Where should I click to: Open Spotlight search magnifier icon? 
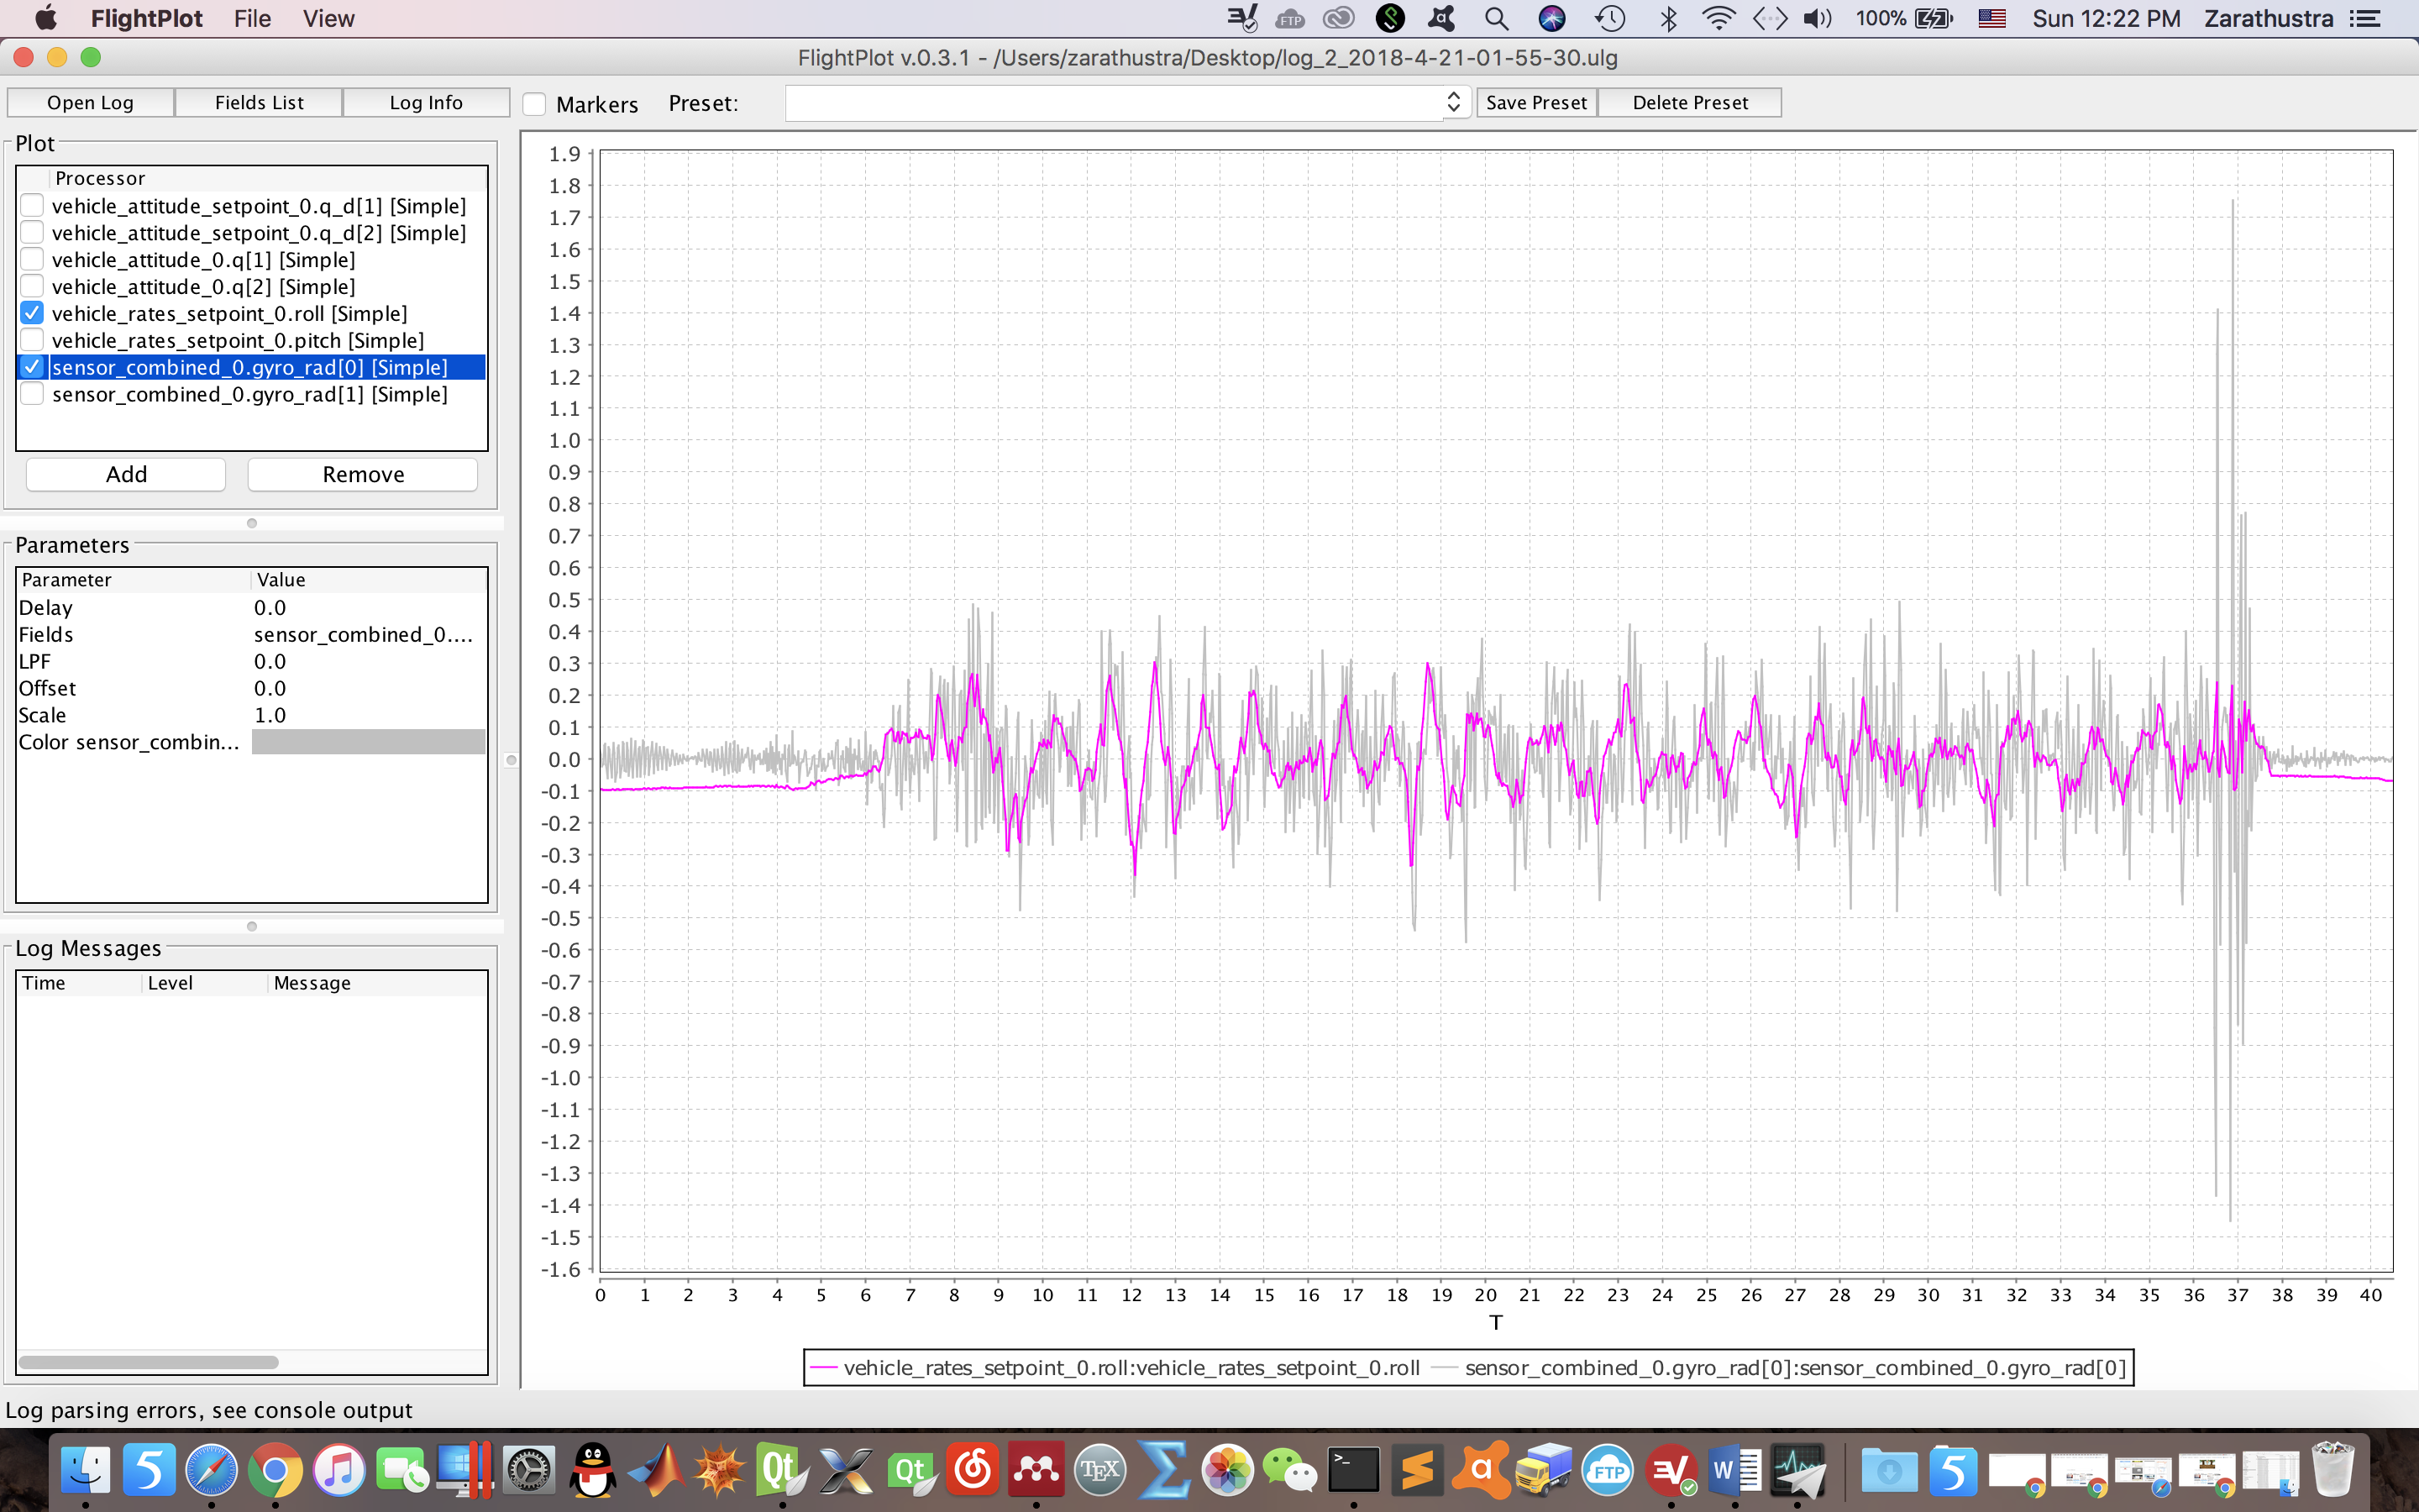1497,19
